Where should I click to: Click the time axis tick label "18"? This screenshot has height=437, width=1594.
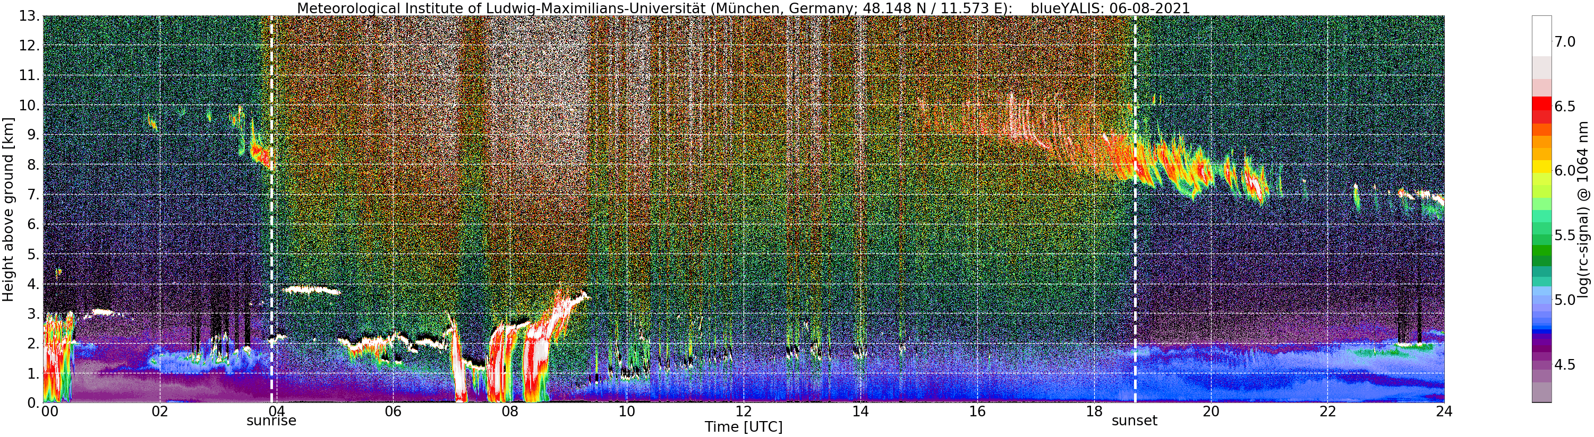[1094, 412]
